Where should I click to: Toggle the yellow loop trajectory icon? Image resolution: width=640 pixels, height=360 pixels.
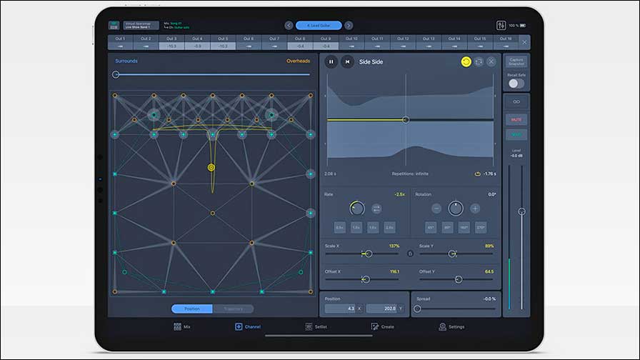click(x=466, y=61)
